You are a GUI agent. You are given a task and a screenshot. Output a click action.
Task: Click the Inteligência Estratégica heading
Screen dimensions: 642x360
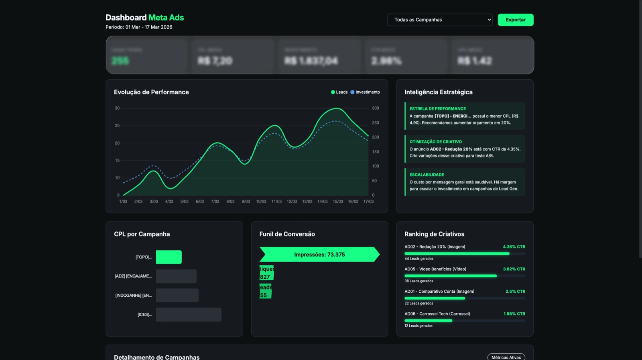pos(439,92)
